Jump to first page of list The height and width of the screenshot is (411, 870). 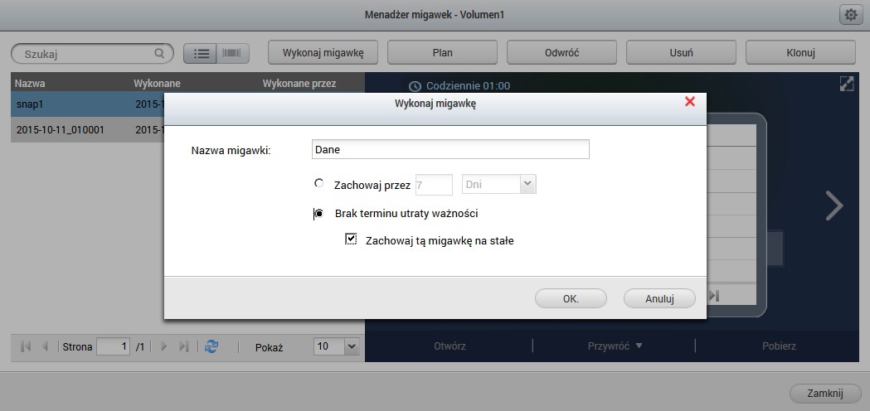point(26,346)
